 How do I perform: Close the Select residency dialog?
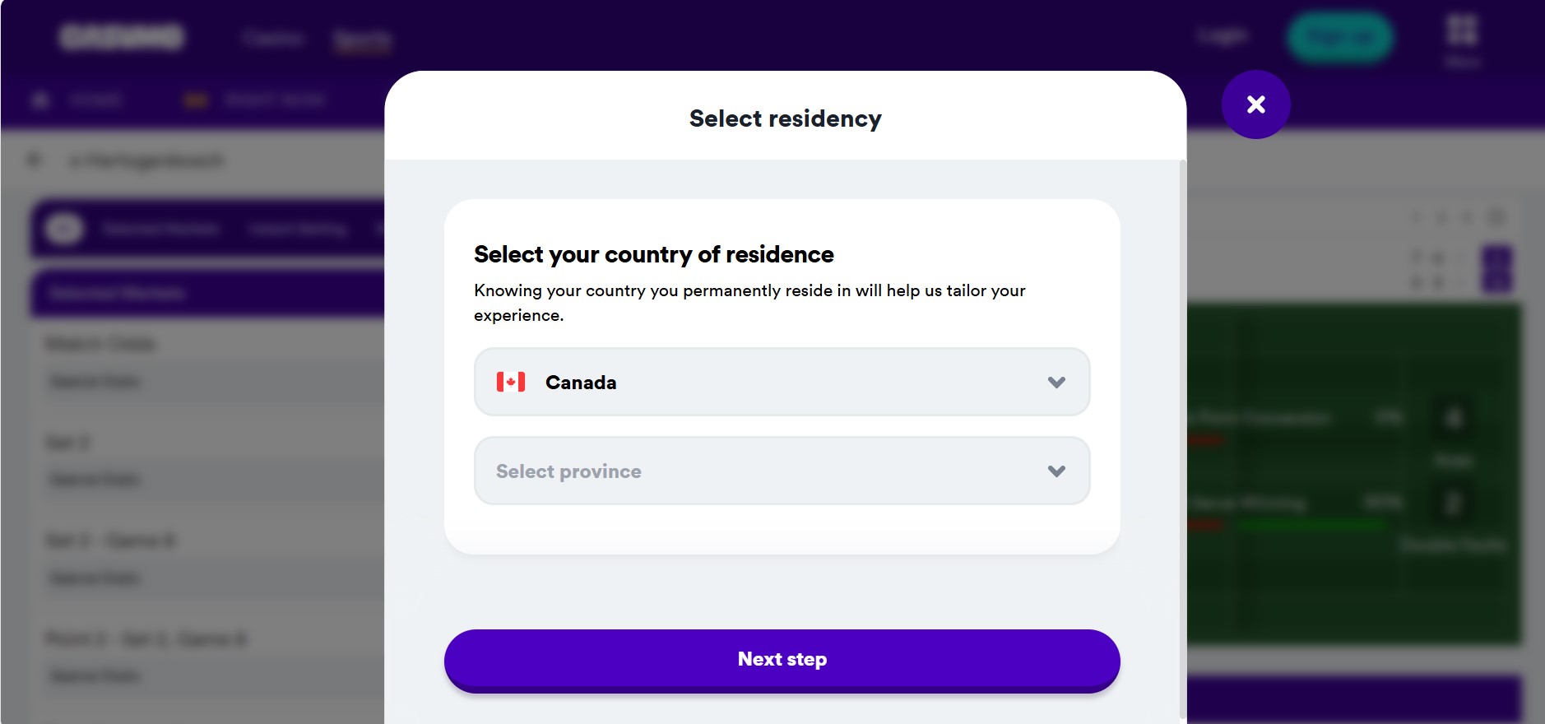pyautogui.click(x=1255, y=104)
